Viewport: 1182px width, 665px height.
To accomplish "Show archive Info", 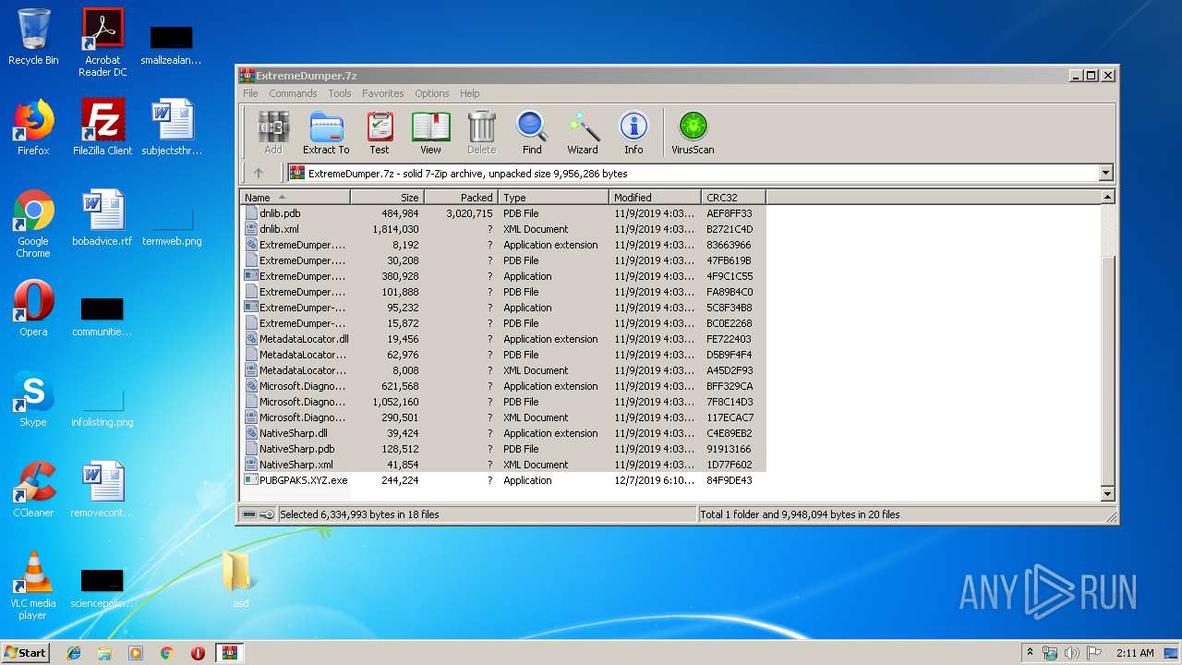I will coord(633,133).
